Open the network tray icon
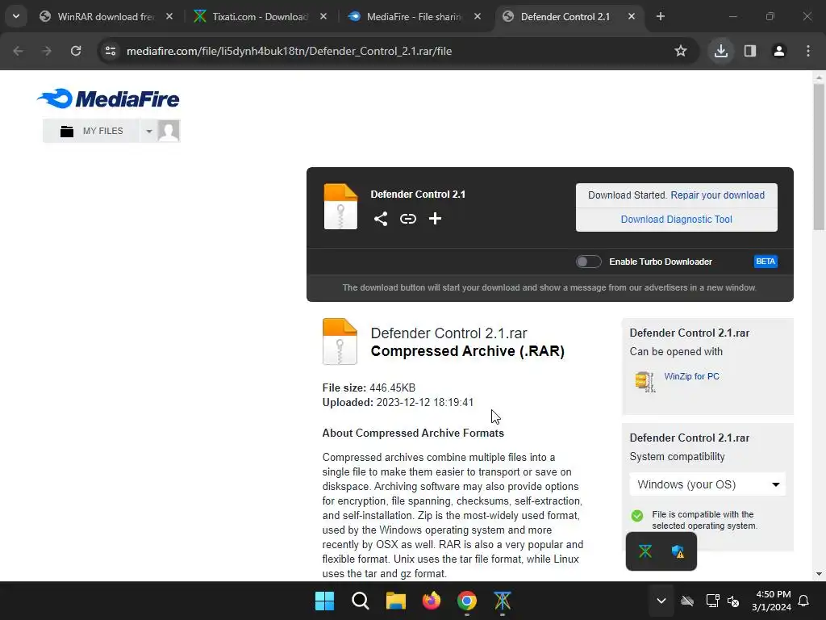Image resolution: width=826 pixels, height=620 pixels. pos(712,601)
